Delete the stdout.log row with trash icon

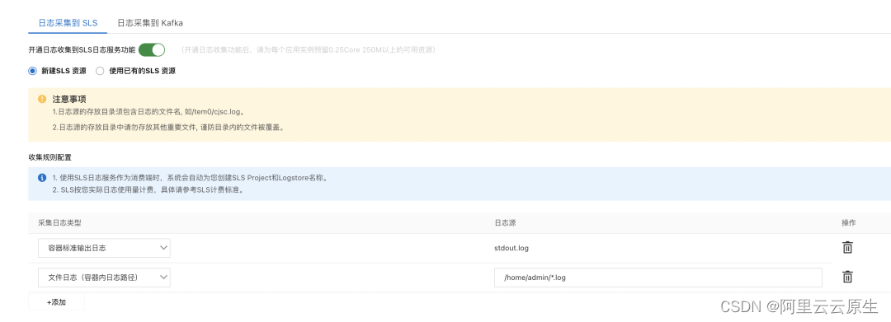coord(847,248)
